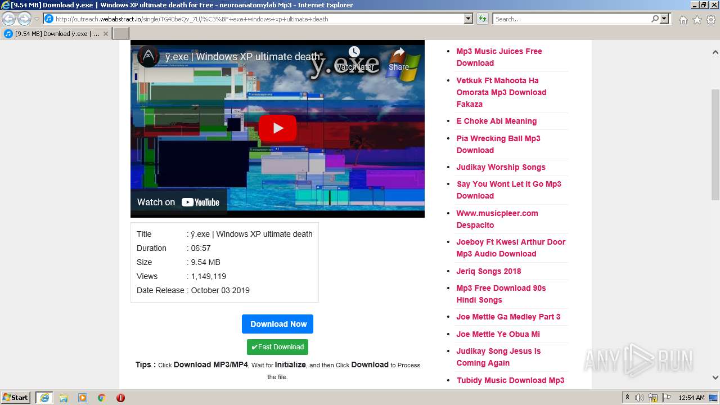Open the red security taskbar icon
Screen dimensions: 720x405
(120, 398)
